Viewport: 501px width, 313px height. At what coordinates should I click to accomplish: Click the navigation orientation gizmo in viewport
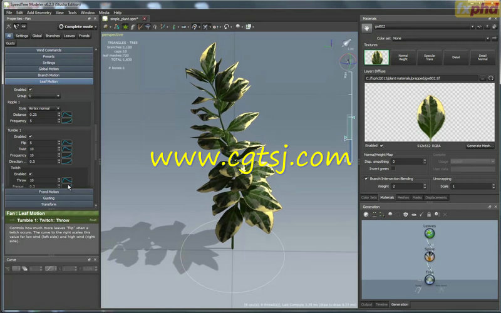coord(348,61)
